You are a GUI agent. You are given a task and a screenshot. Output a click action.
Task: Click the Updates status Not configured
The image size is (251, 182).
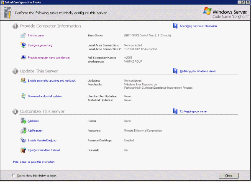click(x=133, y=80)
